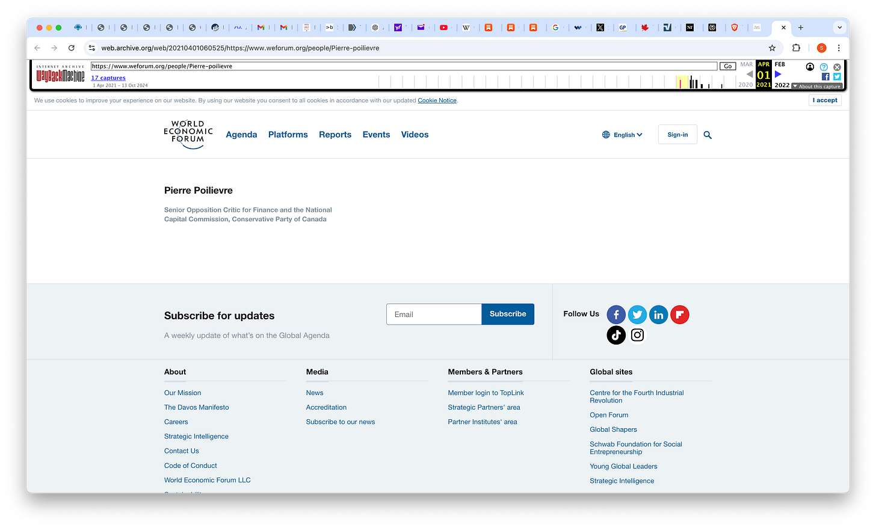Image resolution: width=876 pixels, height=528 pixels.
Task: Open the orange profile avatar
Action: (821, 48)
